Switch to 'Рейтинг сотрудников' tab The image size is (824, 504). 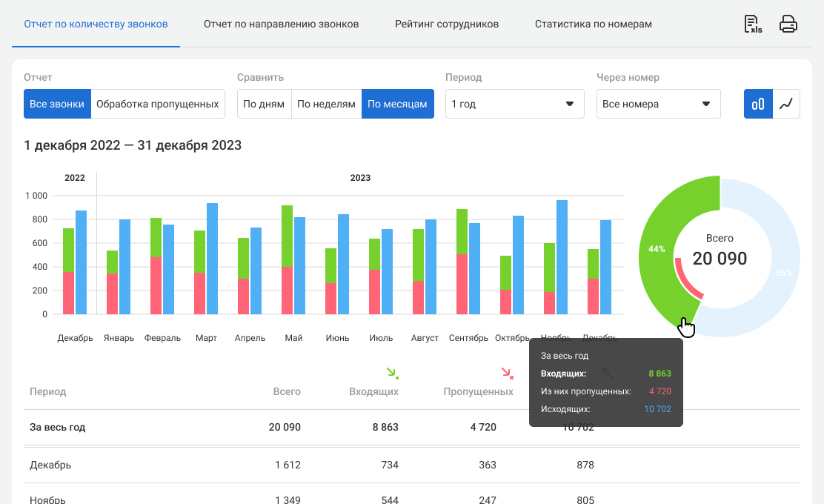click(447, 24)
